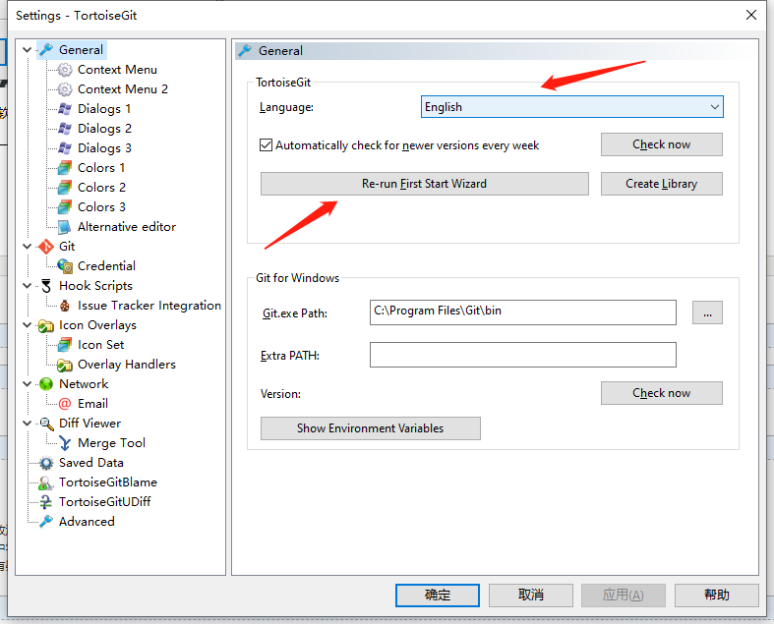The height and width of the screenshot is (624, 774).
Task: Click the Icon Overlays folder icon
Action: [46, 325]
